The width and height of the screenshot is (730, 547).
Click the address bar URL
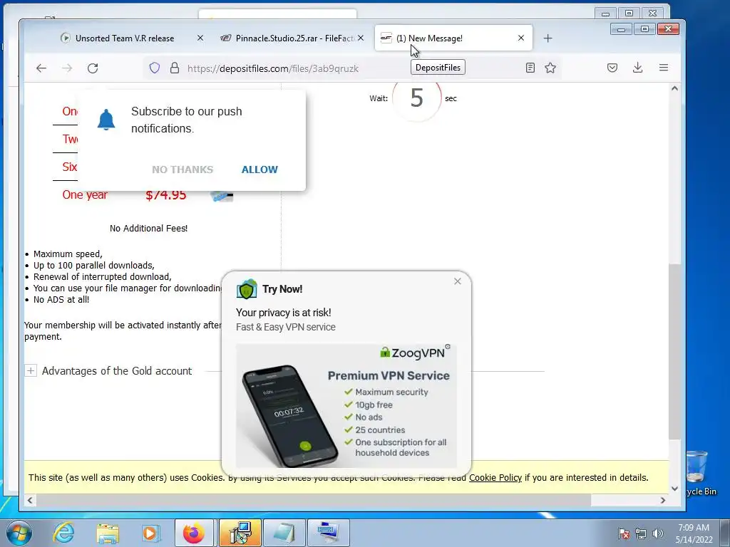point(273,69)
